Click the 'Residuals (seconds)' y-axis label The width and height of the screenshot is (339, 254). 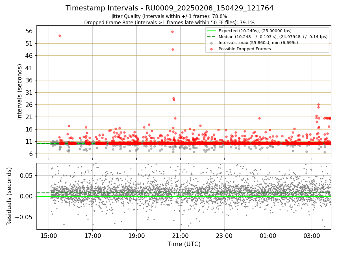point(9,196)
